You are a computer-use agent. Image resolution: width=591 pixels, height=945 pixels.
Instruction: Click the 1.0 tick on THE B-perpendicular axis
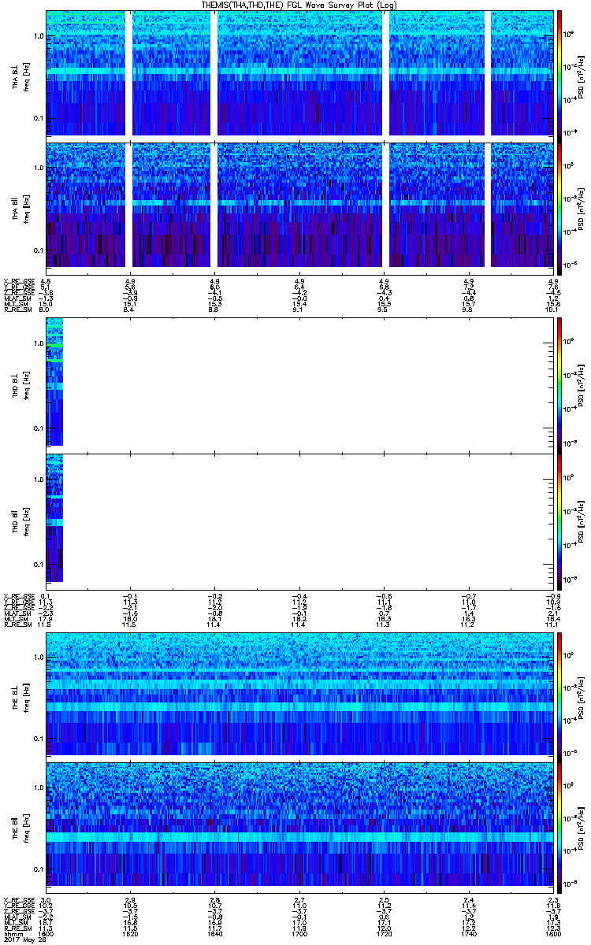tap(38, 657)
